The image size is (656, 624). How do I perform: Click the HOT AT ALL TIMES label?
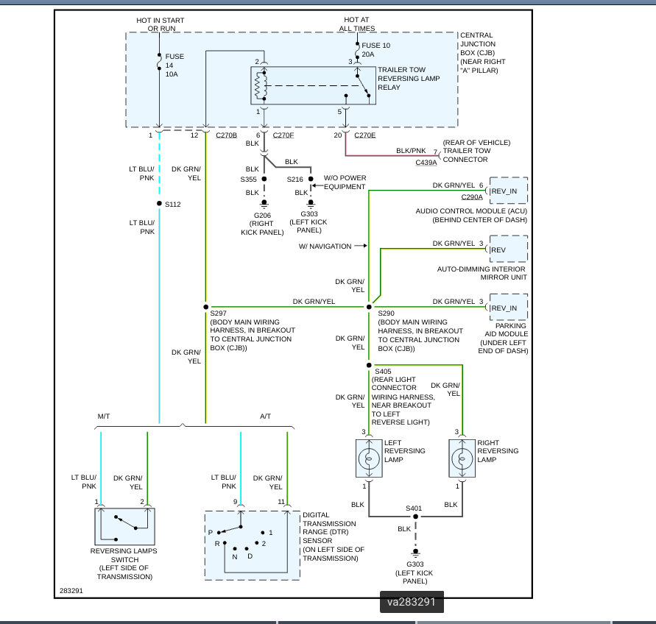coord(357,24)
